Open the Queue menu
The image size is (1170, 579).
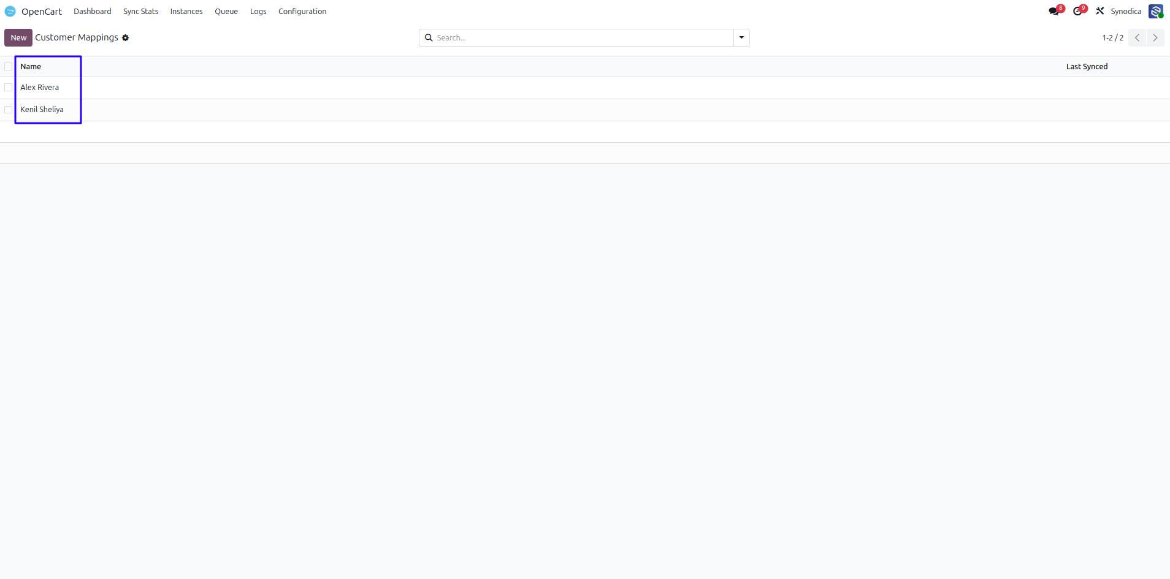coord(226,12)
